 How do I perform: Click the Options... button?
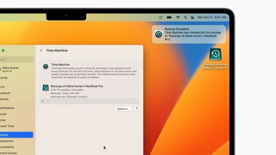pos(123,109)
